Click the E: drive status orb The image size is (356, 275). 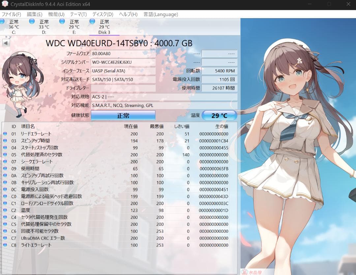click(x=62, y=21)
